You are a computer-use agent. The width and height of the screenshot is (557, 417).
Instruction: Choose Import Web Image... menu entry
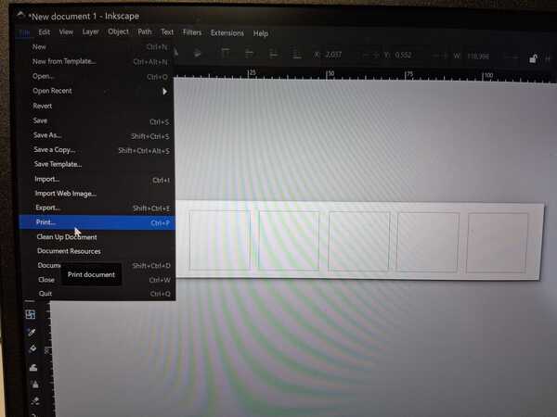[97, 194]
